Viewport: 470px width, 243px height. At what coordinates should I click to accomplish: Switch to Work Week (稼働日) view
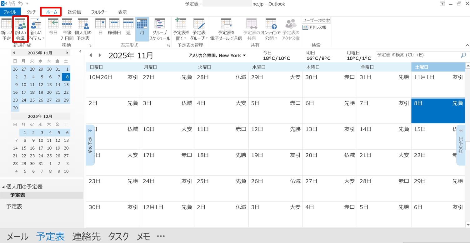pos(114,29)
